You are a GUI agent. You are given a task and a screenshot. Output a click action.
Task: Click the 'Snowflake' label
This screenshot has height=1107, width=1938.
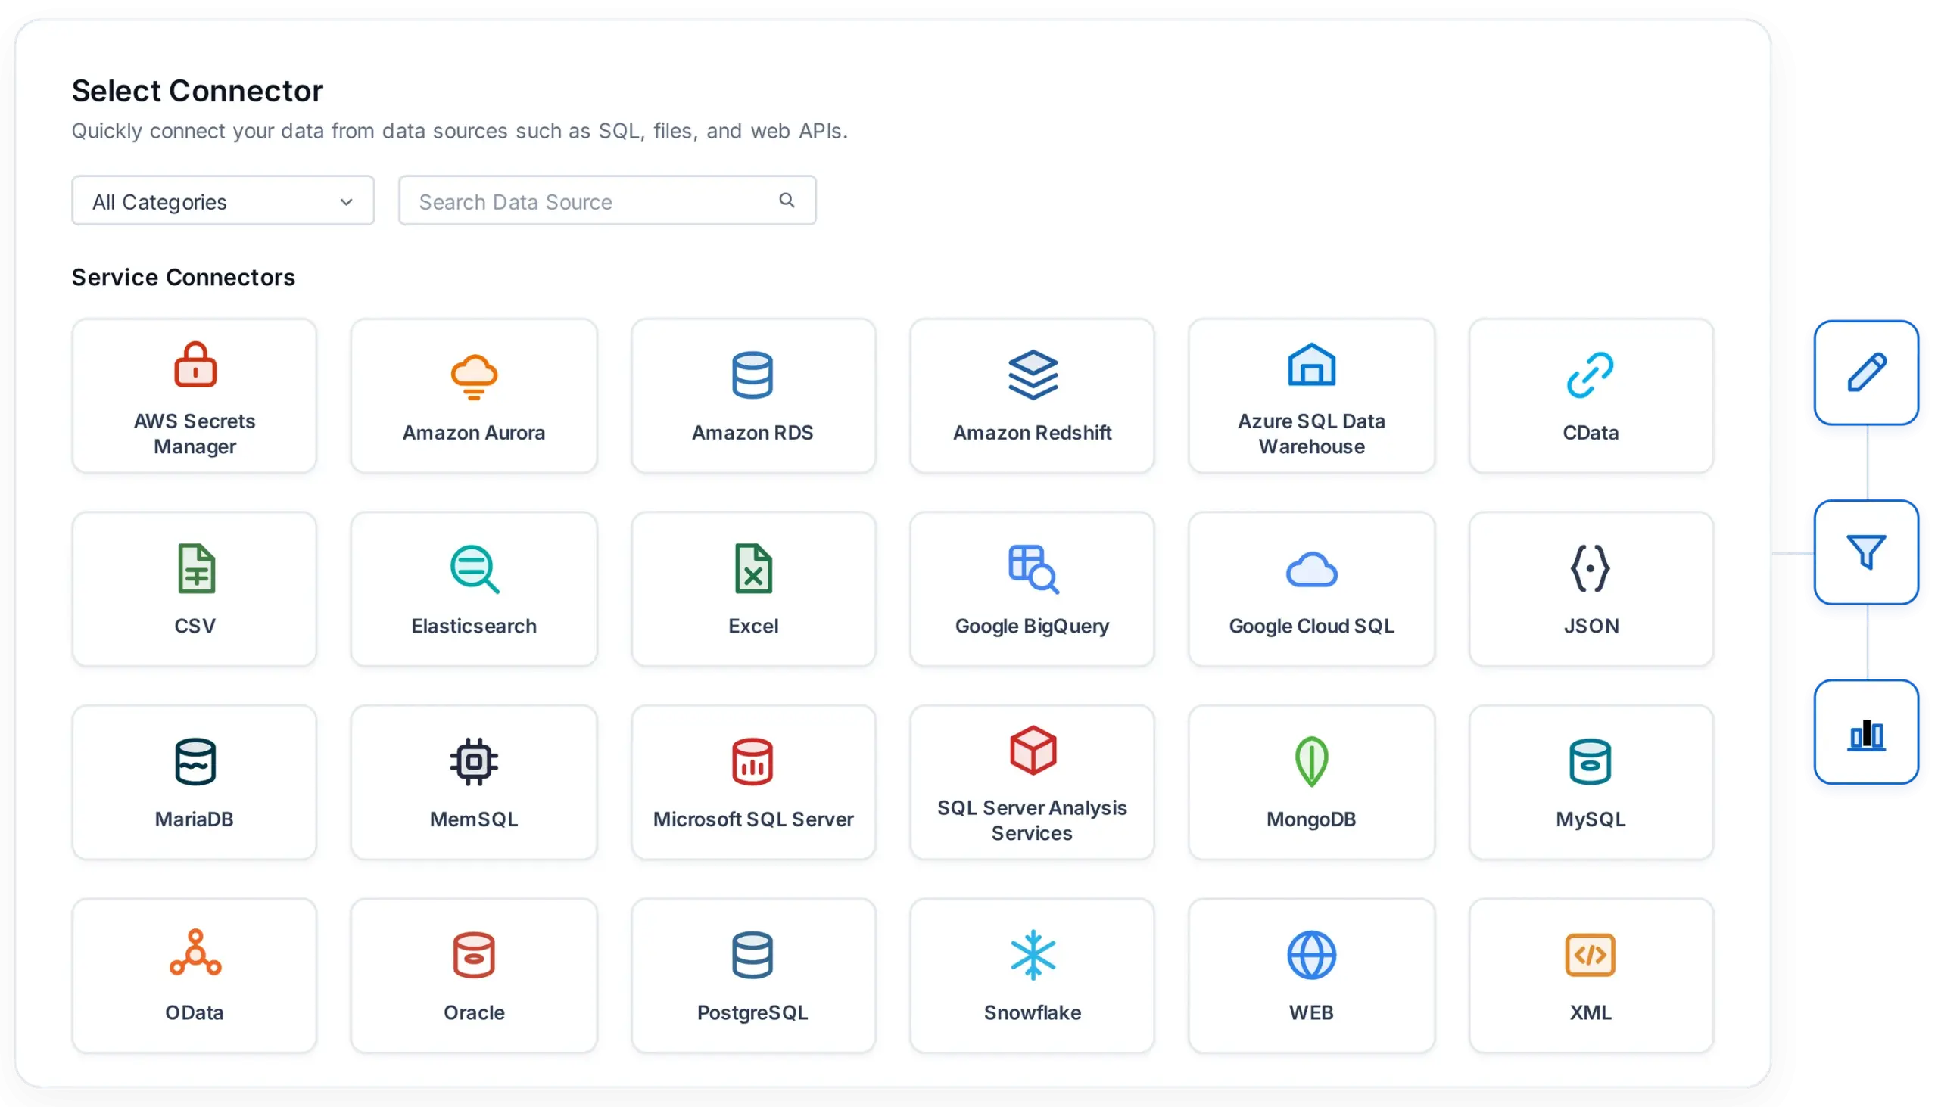[1033, 1012]
